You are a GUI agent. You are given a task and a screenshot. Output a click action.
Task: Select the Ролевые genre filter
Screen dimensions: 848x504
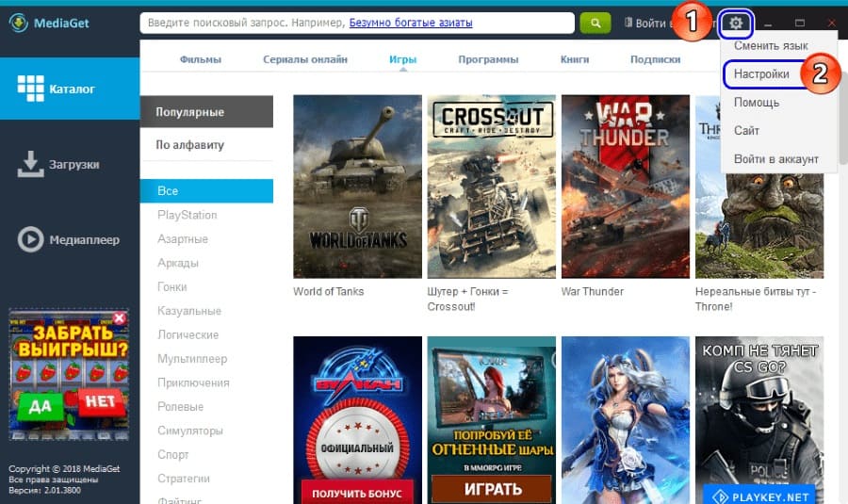(x=181, y=407)
